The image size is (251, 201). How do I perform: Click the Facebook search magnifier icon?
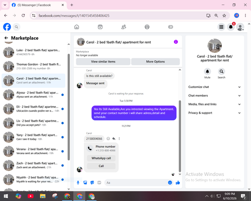17,27
